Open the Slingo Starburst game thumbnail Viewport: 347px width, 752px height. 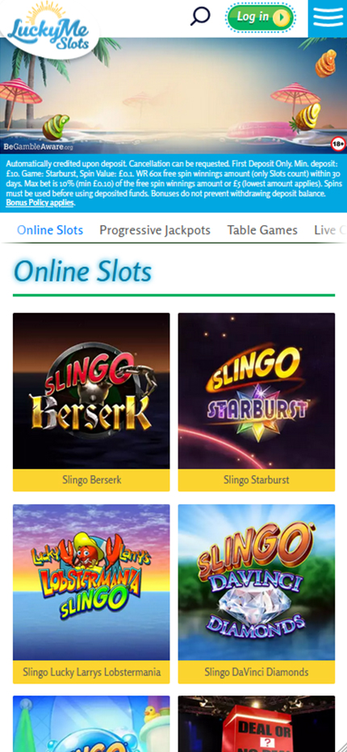pyautogui.click(x=257, y=391)
